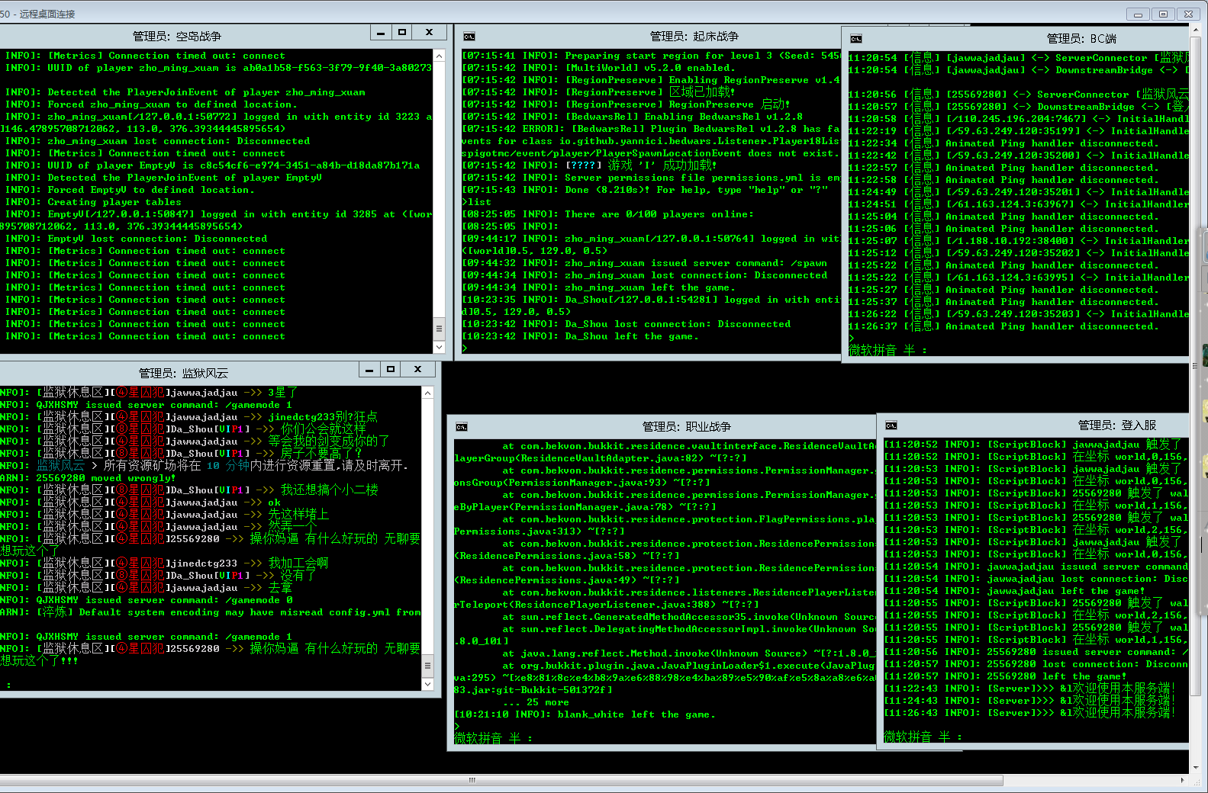1208x793 pixels.
Task: Click 'Server permissions file permissions.yml' line
Action: pyautogui.click(x=650, y=178)
